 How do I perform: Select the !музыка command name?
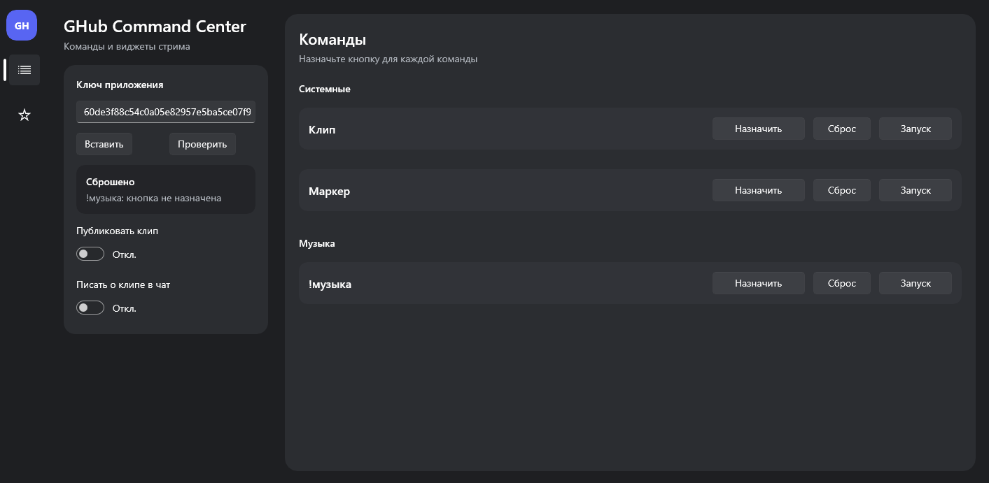tap(330, 284)
